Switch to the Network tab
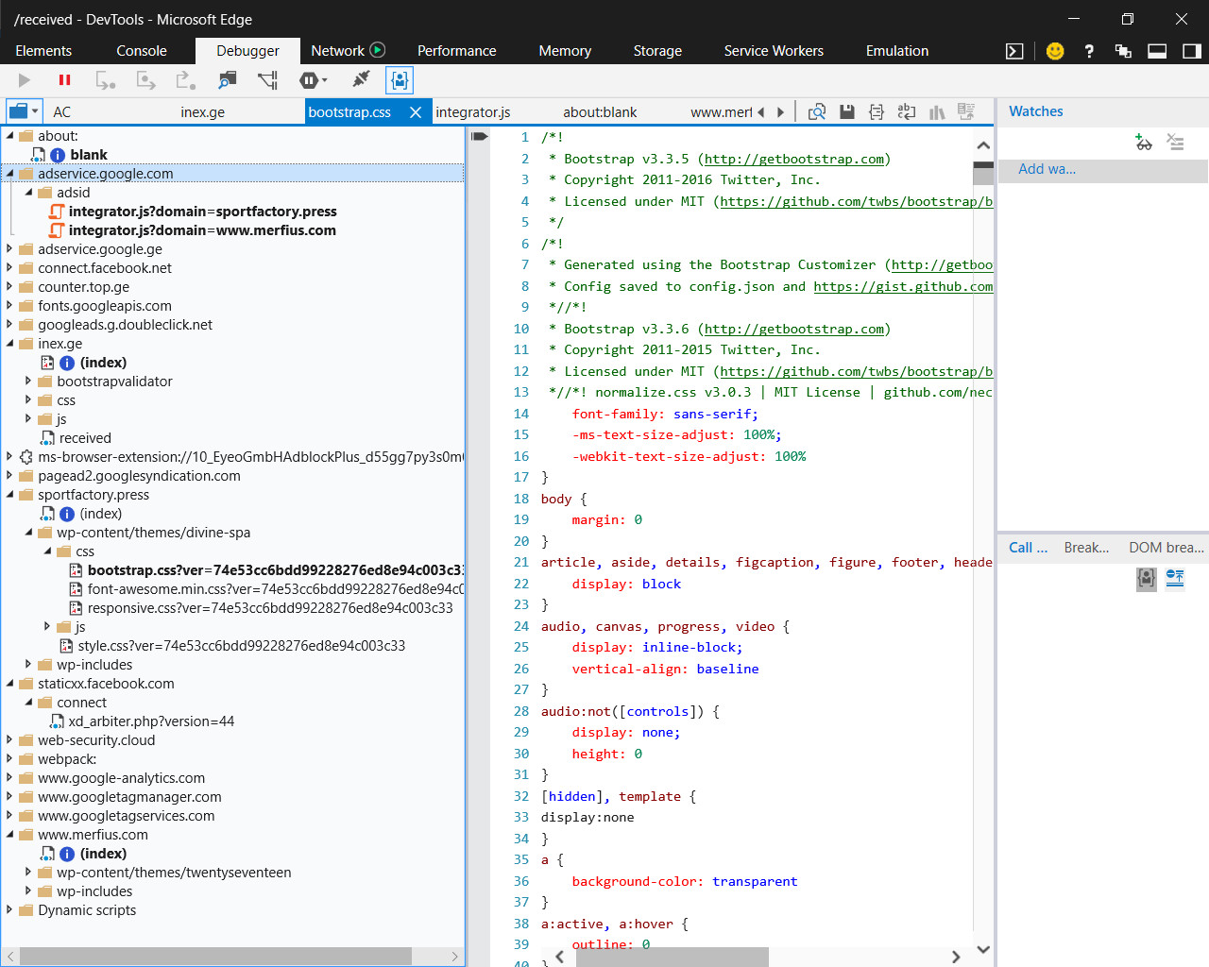This screenshot has width=1209, height=967. 337,51
